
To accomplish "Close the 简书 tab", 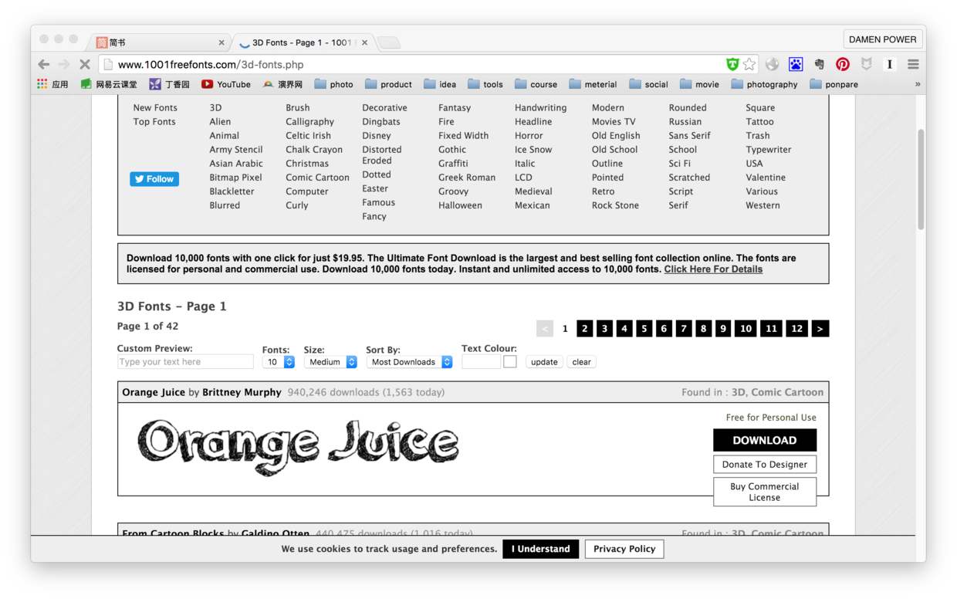I will click(x=221, y=42).
